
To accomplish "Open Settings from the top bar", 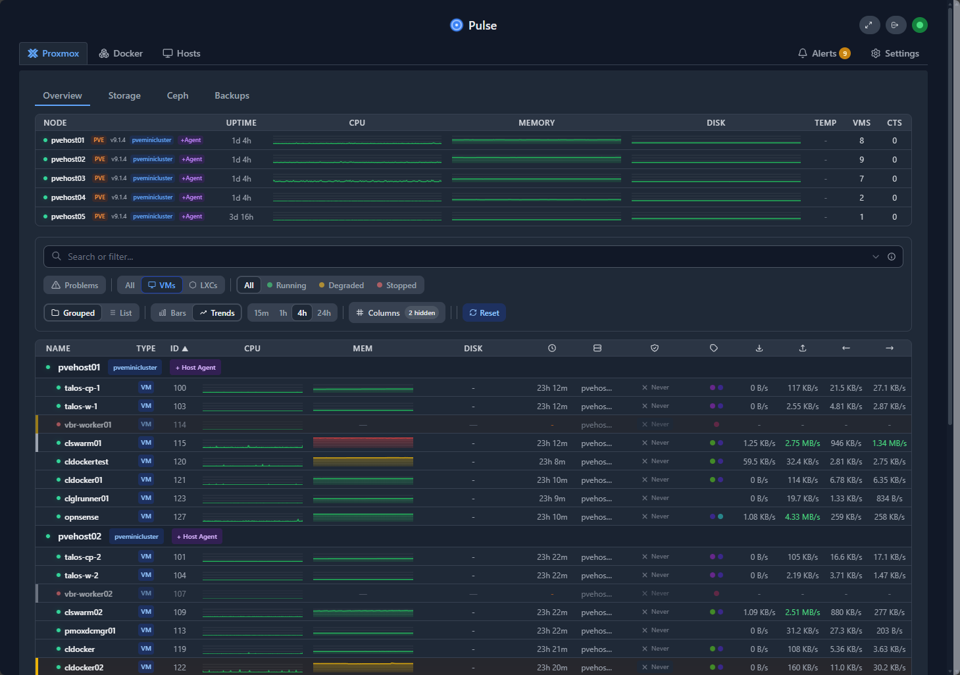I will click(x=895, y=53).
